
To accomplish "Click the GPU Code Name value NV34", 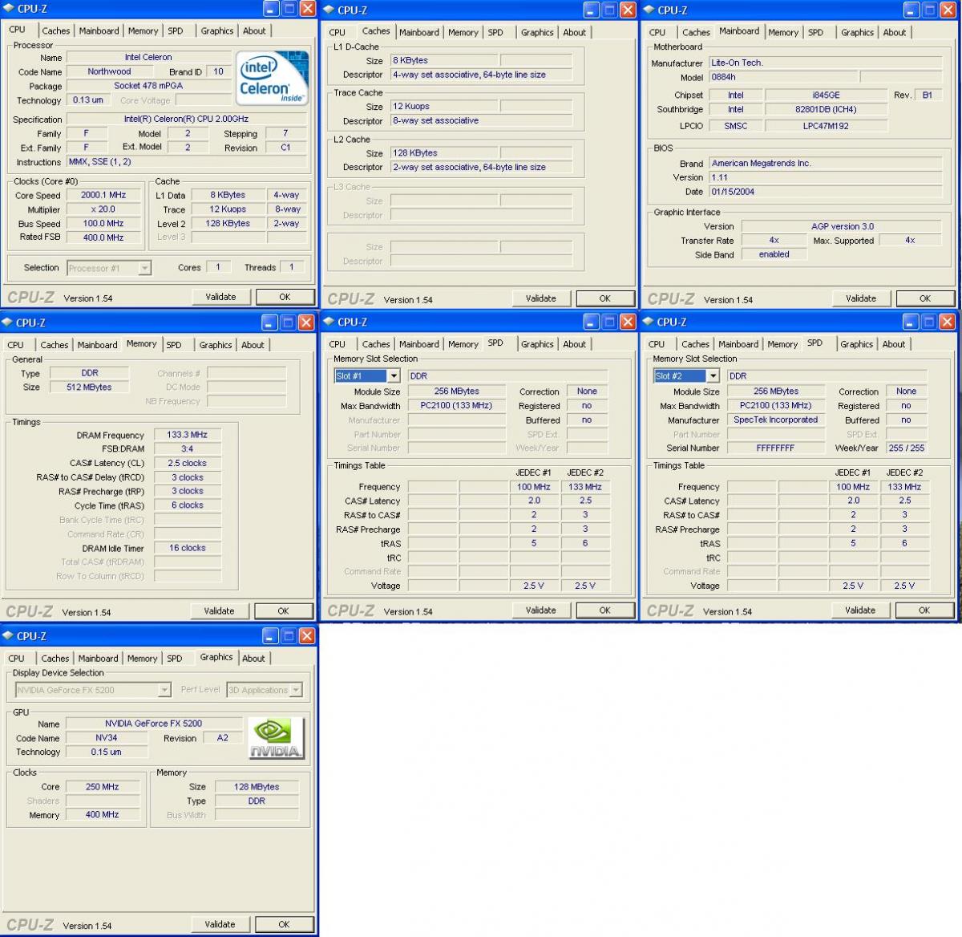I will [x=107, y=738].
